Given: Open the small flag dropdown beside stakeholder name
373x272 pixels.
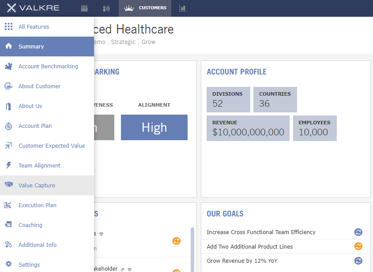Looking at the screenshot, I should 129,269.
